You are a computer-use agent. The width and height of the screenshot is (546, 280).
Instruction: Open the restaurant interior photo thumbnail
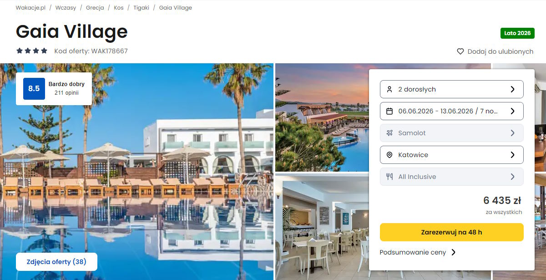pyautogui.click(x=322, y=227)
